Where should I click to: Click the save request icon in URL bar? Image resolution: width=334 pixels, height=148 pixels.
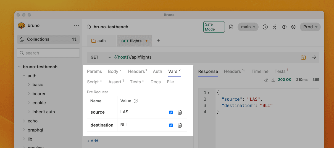(303, 57)
